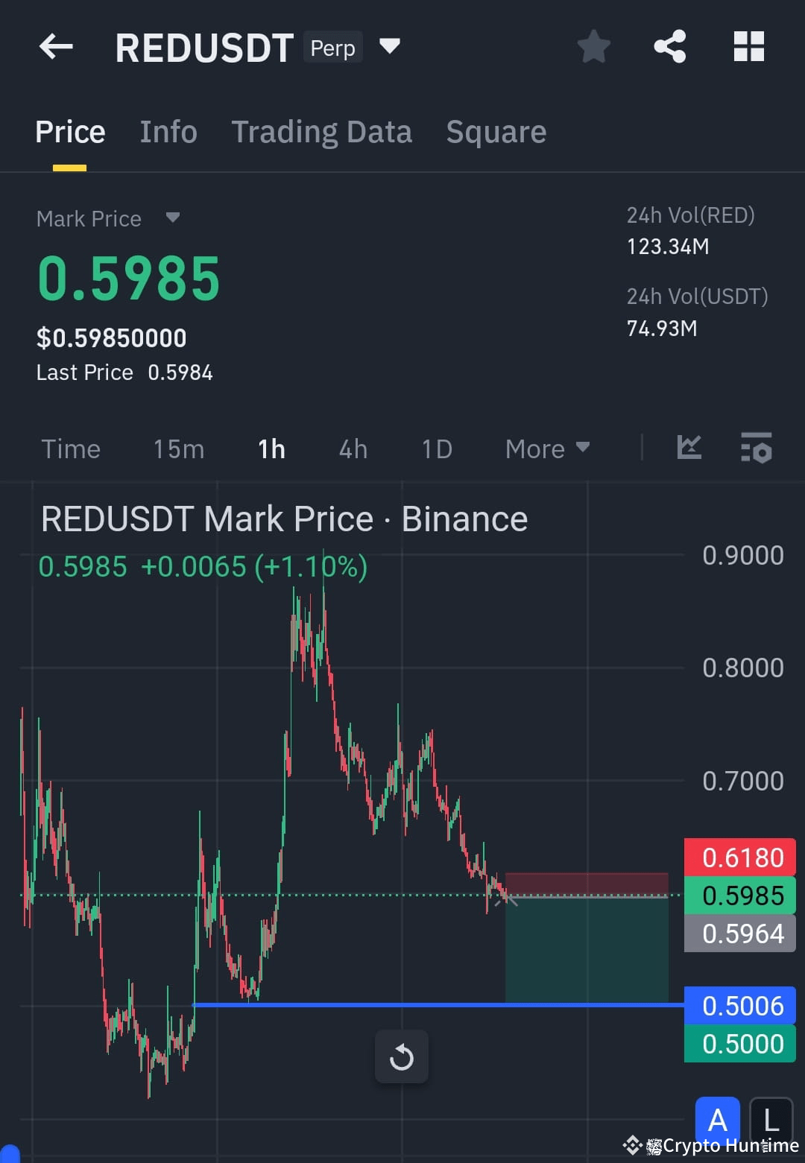Select the 1D timeframe
805x1163 pixels.
437,448
